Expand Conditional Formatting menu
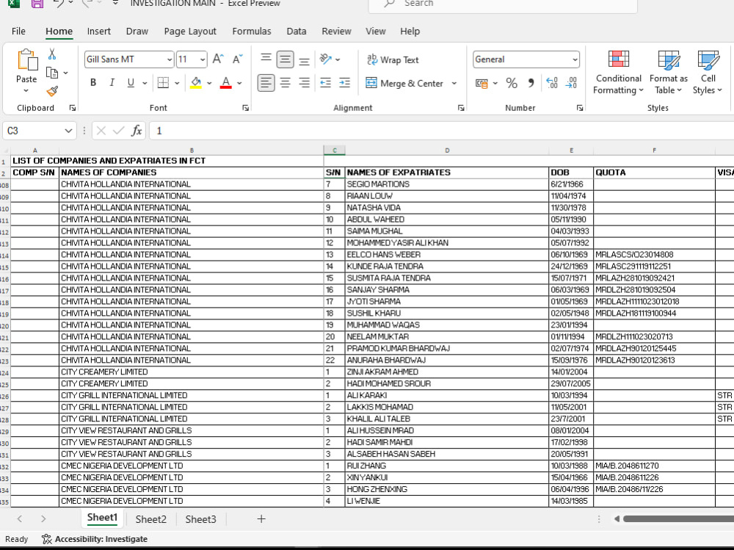This screenshot has height=550, width=734. tap(618, 73)
